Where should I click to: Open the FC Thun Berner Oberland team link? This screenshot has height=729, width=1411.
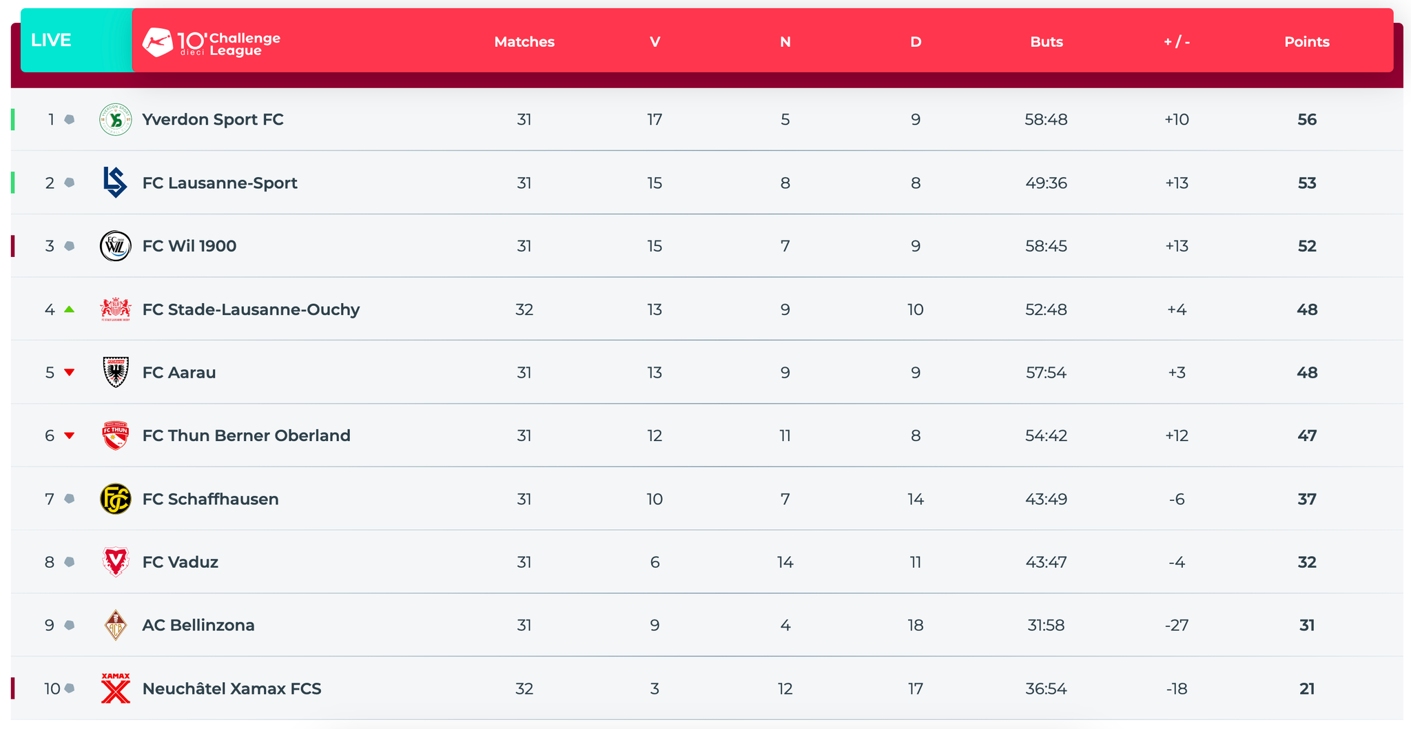(246, 435)
